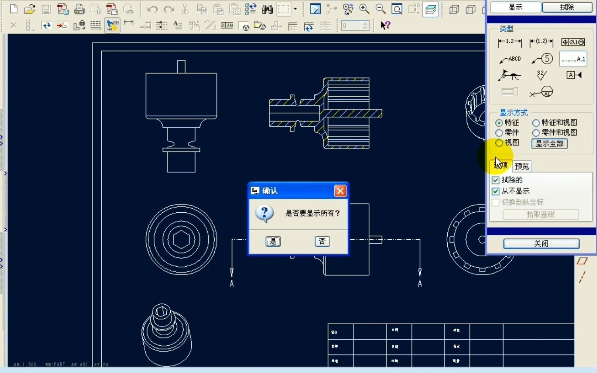Image resolution: width=597 pixels, height=373 pixels.
Task: Switch to the 预览 tab
Action: [x=522, y=166]
